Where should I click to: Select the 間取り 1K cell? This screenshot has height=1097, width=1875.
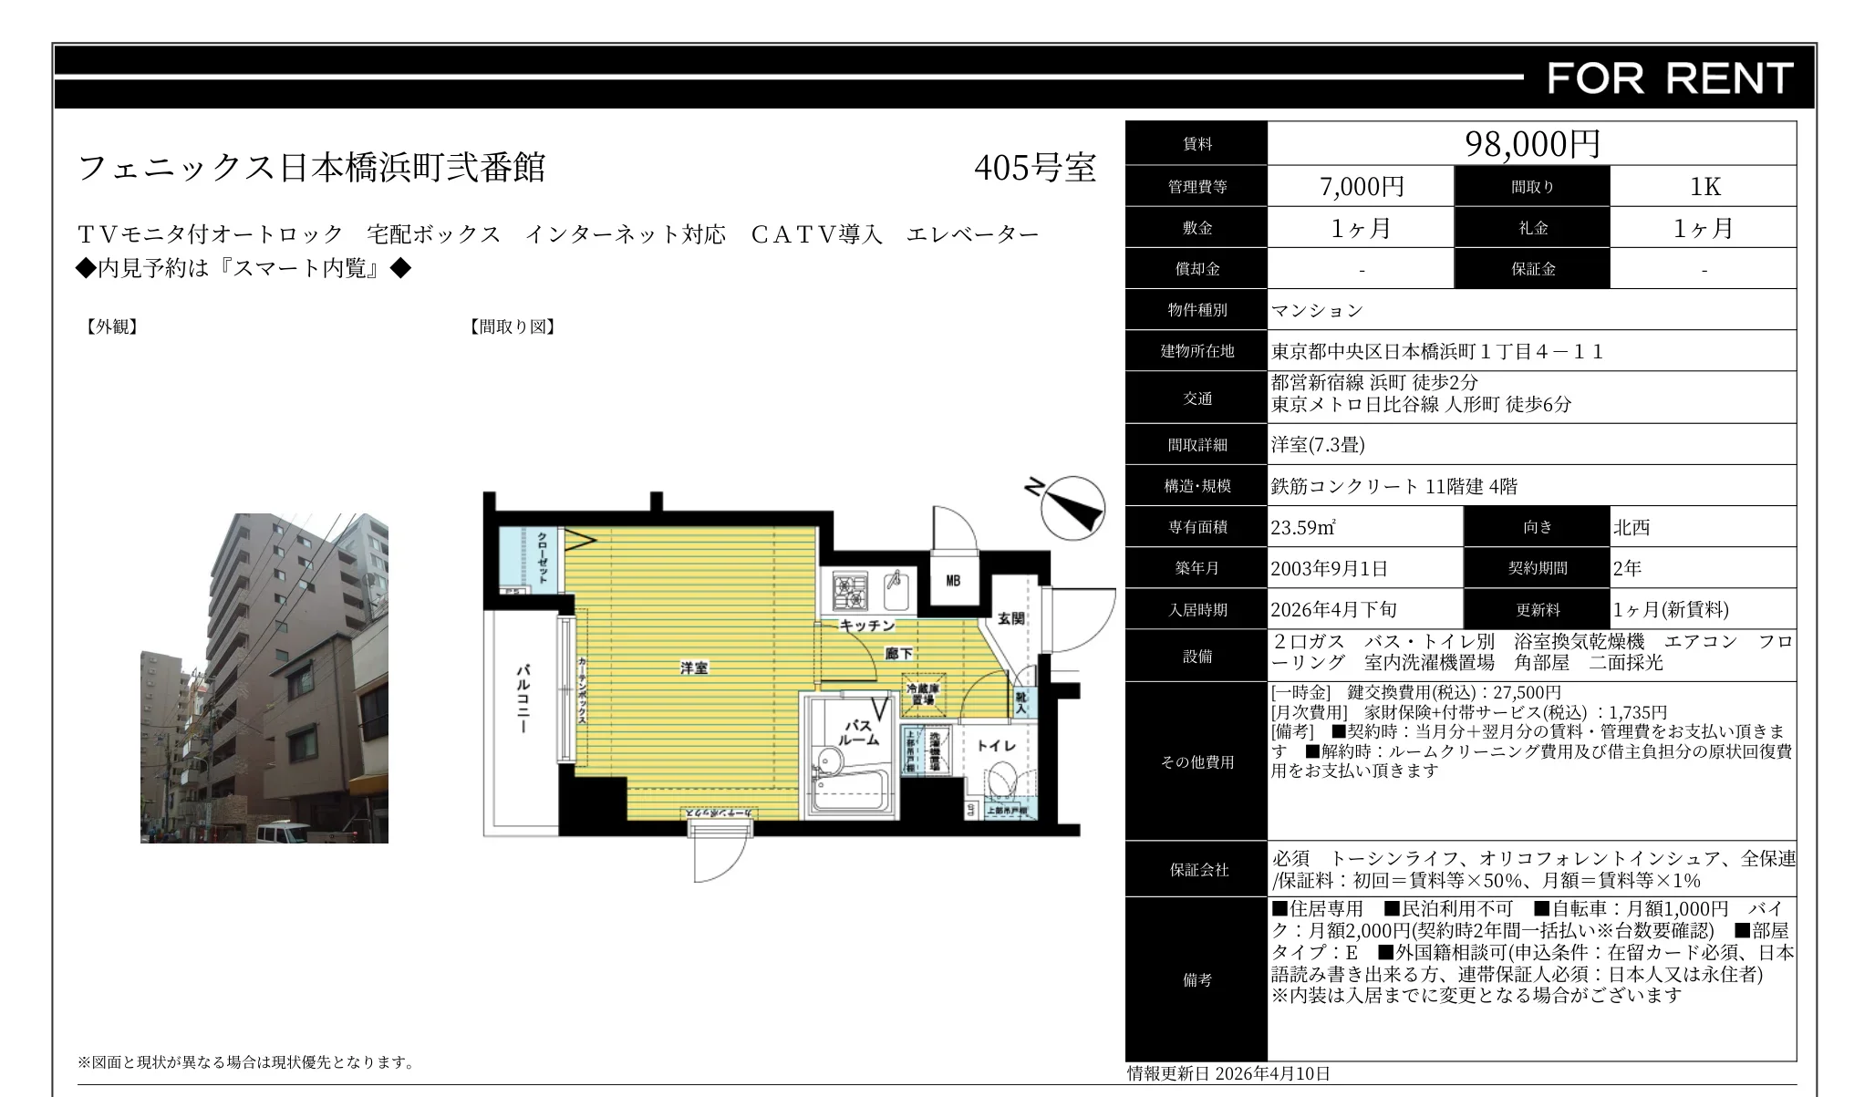pyautogui.click(x=1706, y=186)
